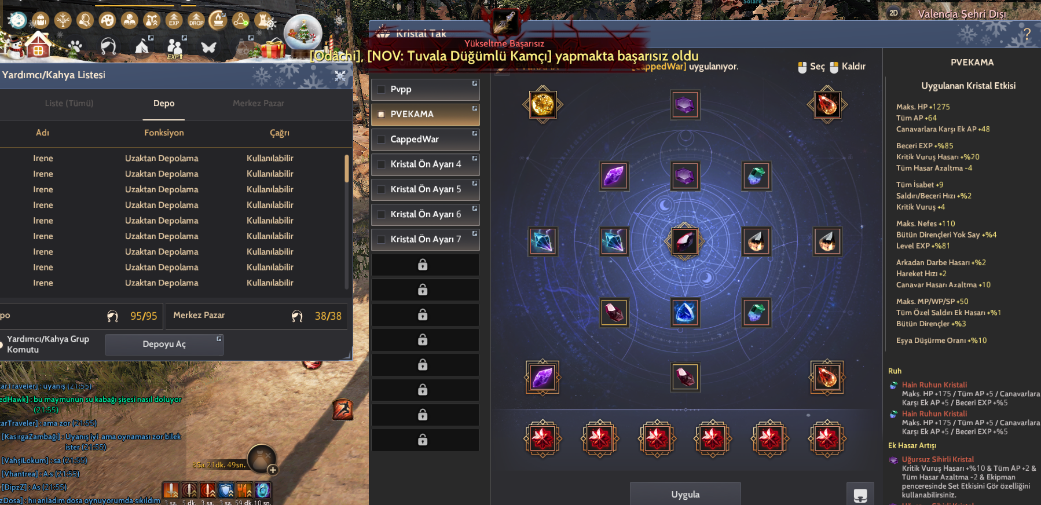Switch to the Merkez Pazar tab

pos(258,103)
